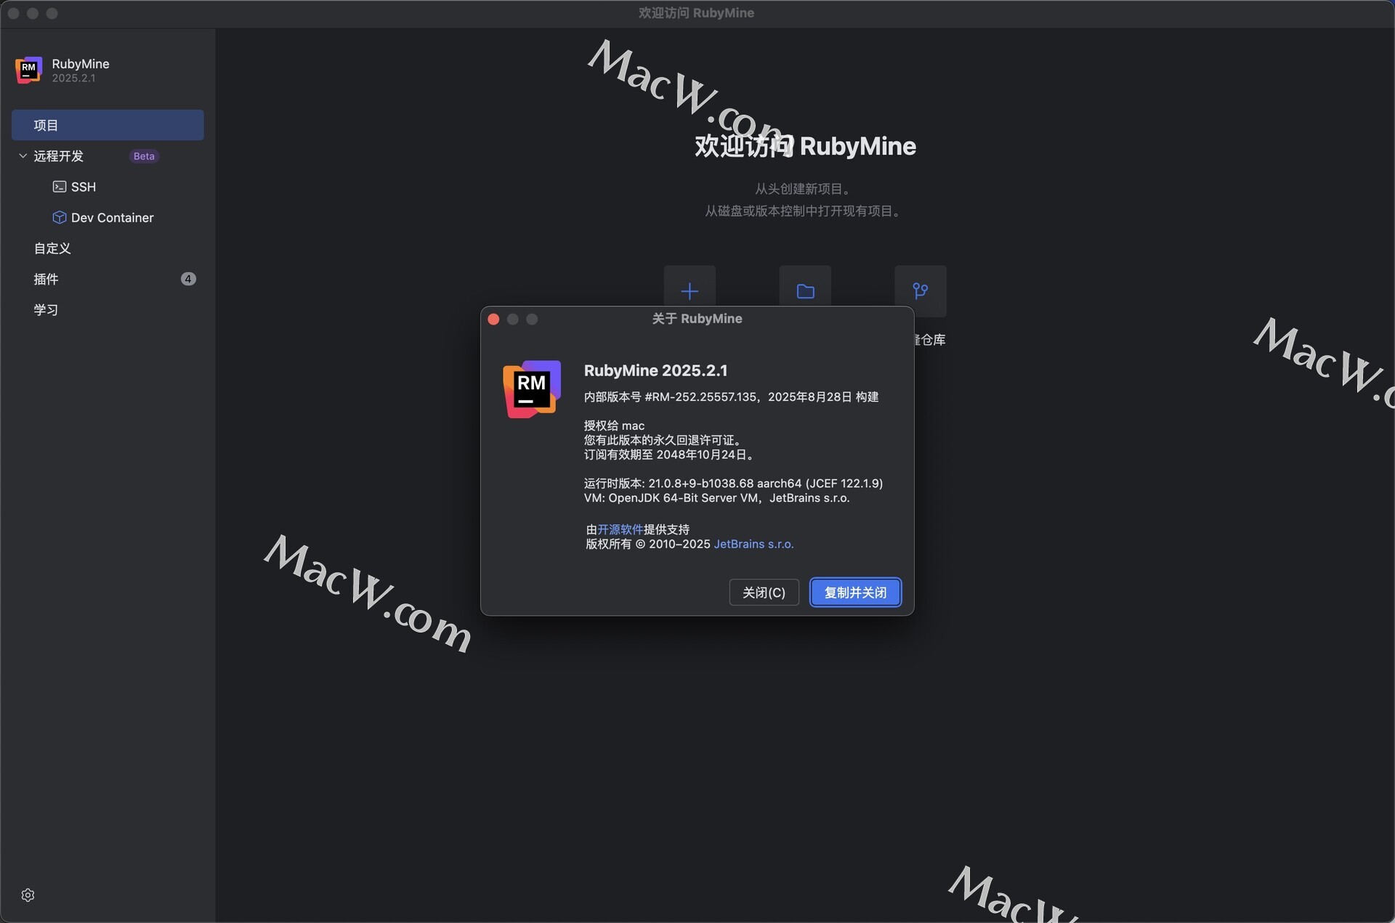This screenshot has width=1395, height=923.
Task: Click the 从磁盘或版本控制中打开现有项目 text
Action: coord(804,211)
